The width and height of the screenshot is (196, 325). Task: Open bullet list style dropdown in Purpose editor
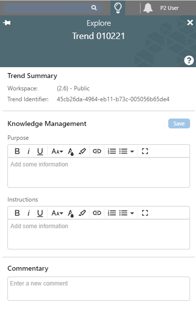coord(132,152)
